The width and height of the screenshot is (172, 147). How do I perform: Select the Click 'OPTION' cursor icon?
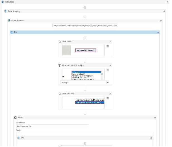[60, 94]
